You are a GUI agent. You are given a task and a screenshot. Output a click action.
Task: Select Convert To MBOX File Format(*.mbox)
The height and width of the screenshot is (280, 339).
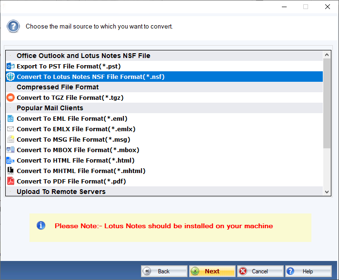[x=164, y=150]
